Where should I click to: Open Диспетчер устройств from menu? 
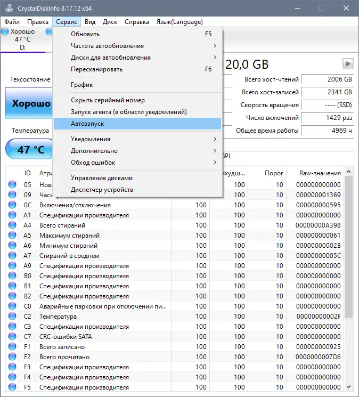click(137, 190)
